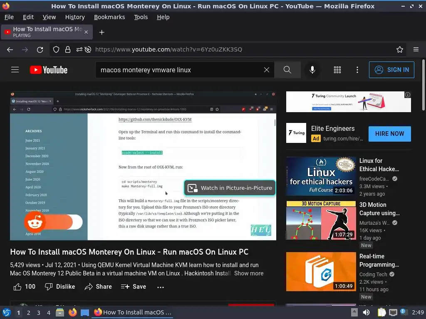
Task: Select the Firefox window taskbar entry
Action: click(133, 312)
